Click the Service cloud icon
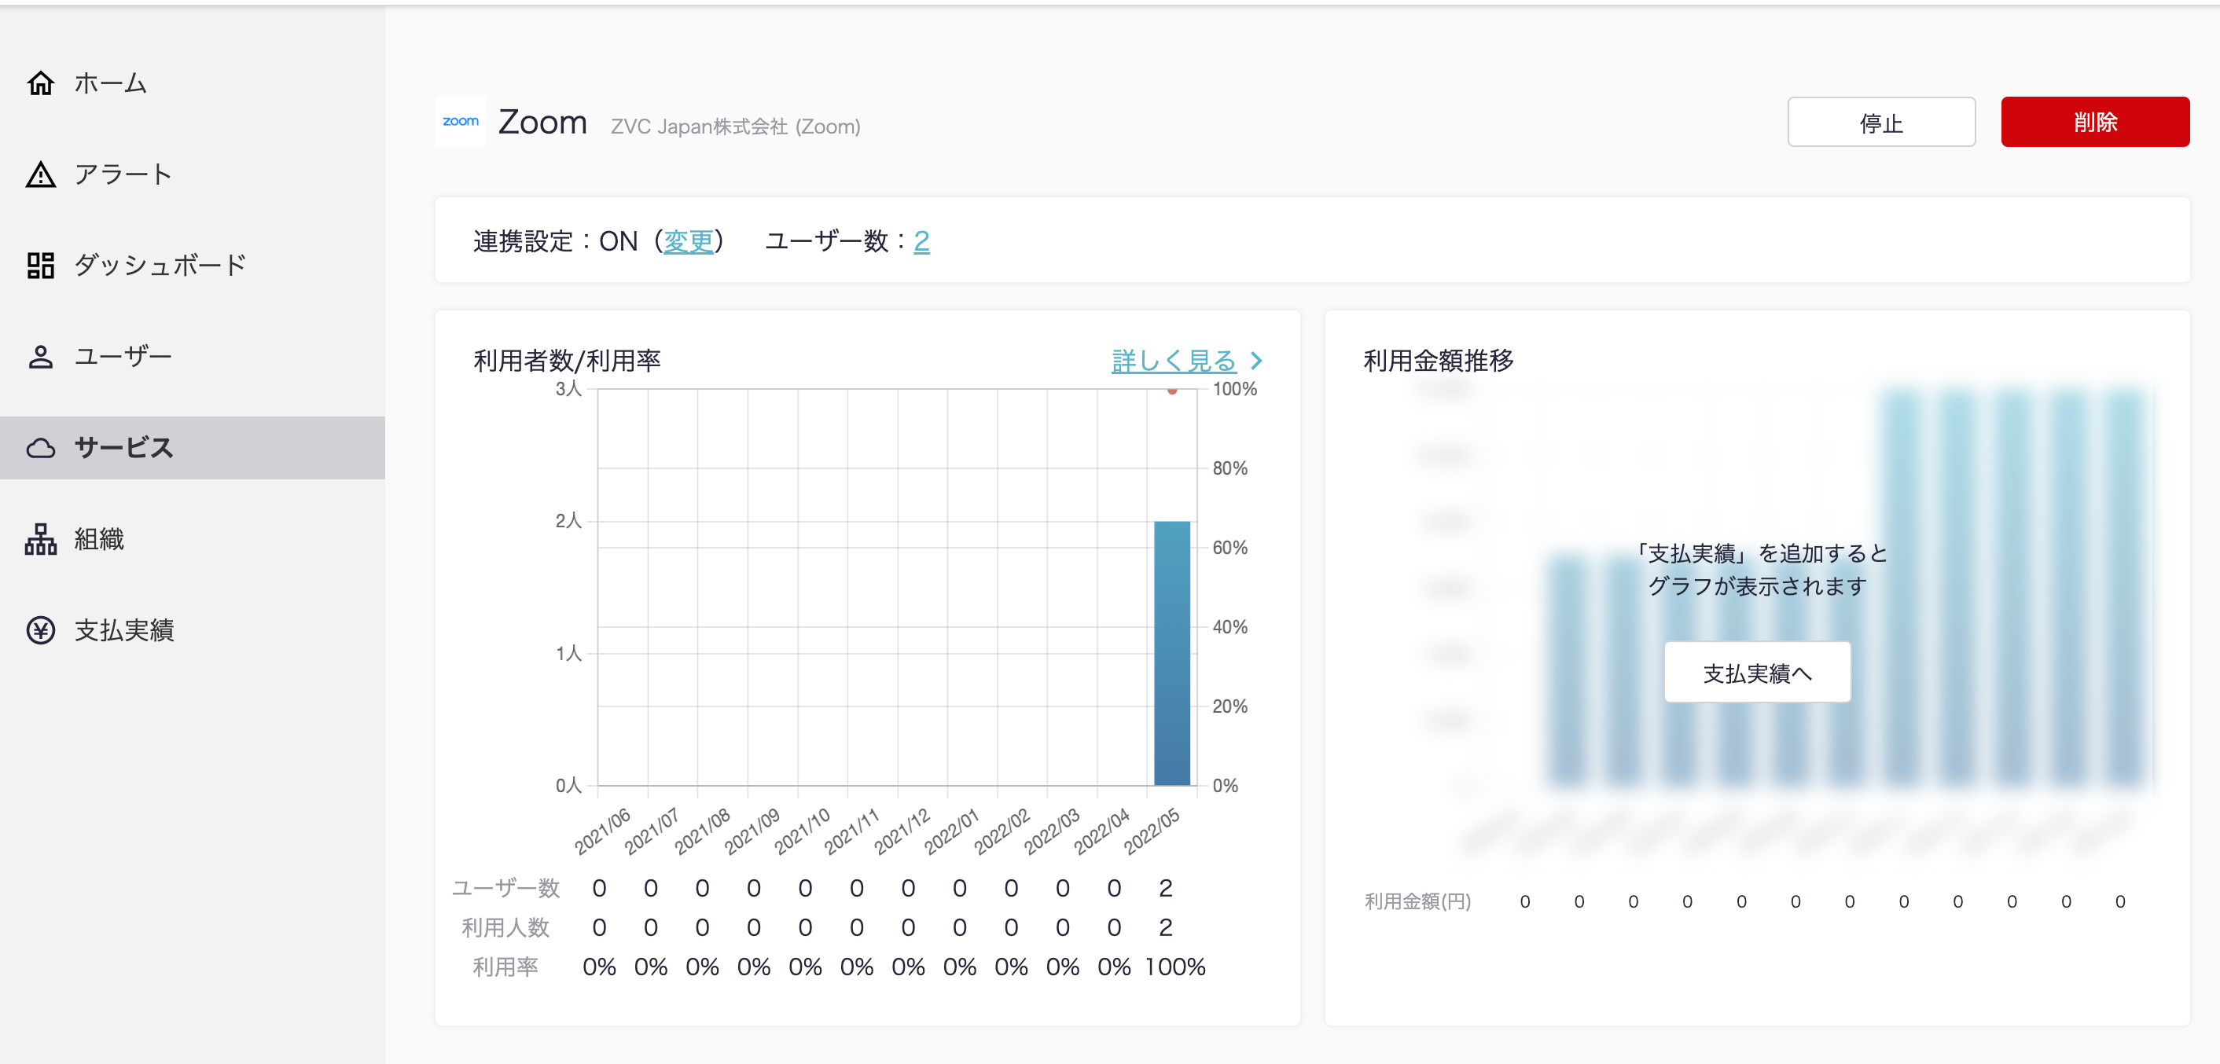Screen dimensions: 2220x1064 coord(41,448)
